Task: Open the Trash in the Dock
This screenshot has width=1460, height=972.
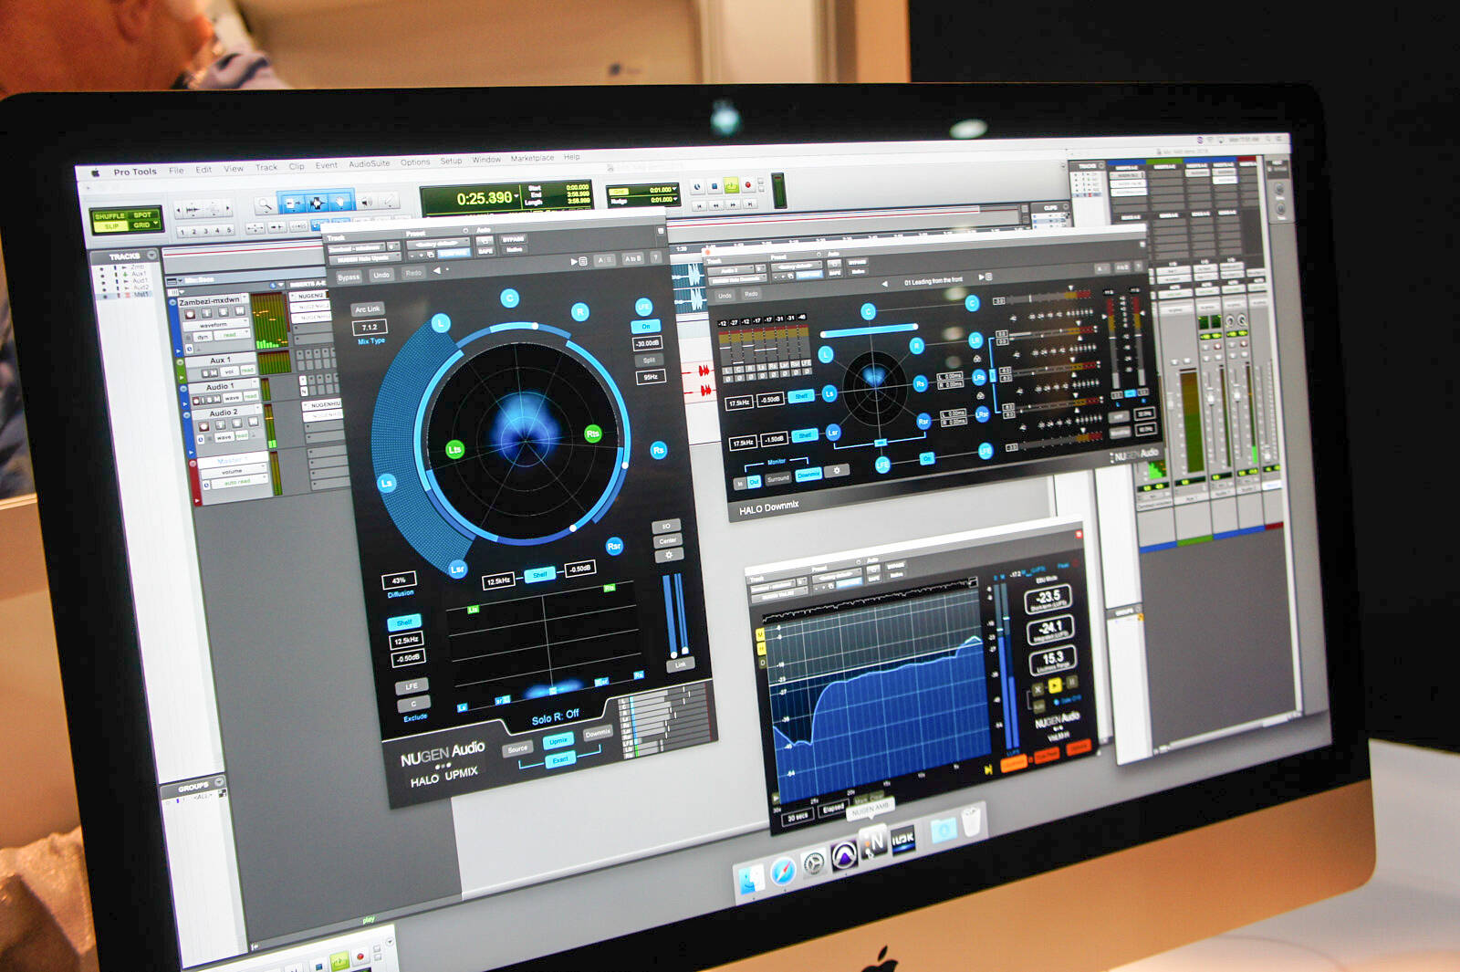Action: tap(972, 821)
